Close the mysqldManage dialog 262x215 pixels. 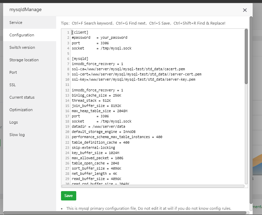coord(245,10)
